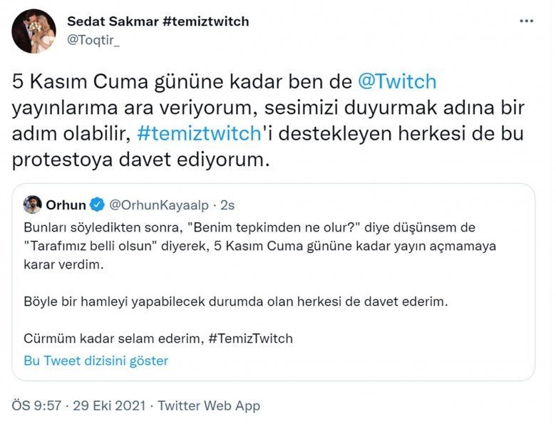Click the @OrhunKayaalp handle
Image resolution: width=556 pixels, height=424 pixels.
159,205
